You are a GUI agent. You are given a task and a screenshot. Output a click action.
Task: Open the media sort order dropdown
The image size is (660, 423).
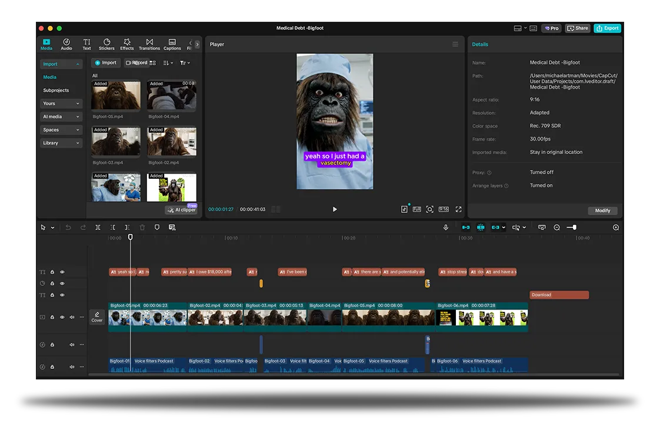pyautogui.click(x=168, y=63)
